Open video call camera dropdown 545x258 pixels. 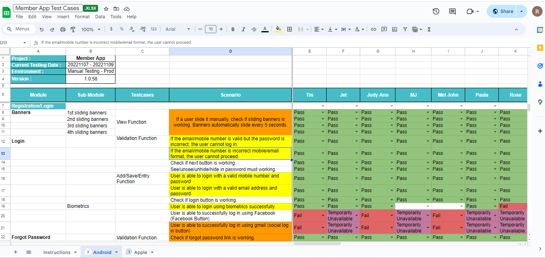click(473, 11)
